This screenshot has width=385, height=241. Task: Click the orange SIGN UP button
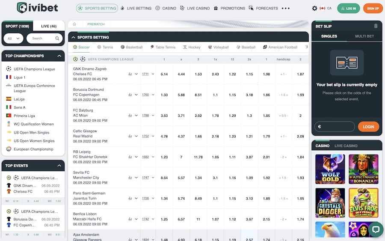click(x=373, y=9)
